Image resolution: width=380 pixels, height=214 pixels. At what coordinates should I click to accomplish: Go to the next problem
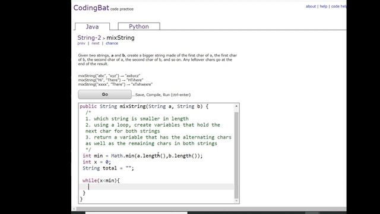point(96,43)
